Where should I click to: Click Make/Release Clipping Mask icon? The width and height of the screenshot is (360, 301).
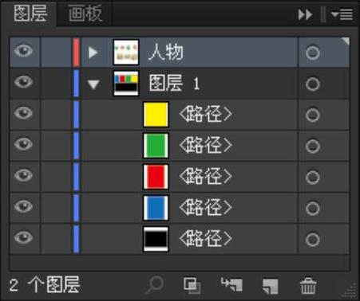click(192, 285)
